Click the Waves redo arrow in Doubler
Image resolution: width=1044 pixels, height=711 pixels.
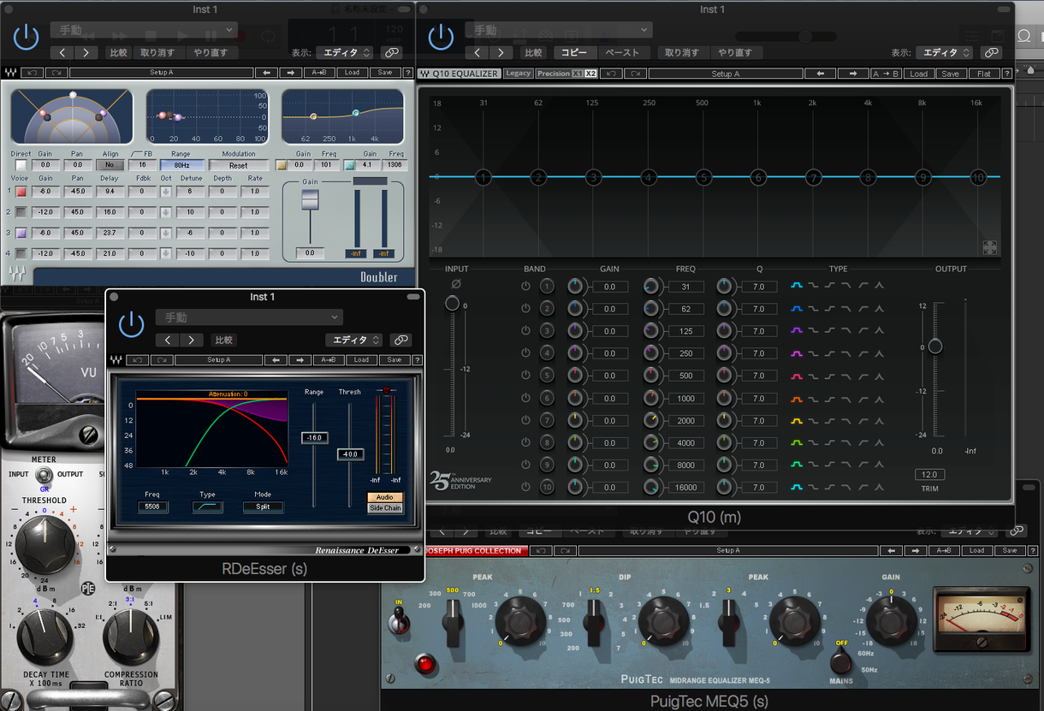(x=56, y=73)
